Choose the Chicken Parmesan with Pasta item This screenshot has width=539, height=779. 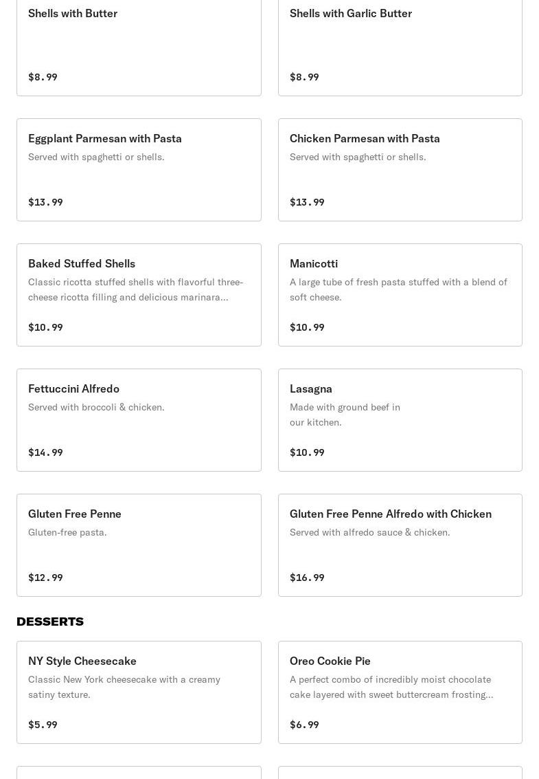coord(400,170)
